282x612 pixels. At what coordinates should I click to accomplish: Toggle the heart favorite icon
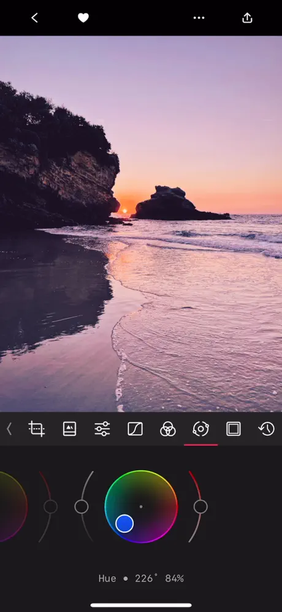click(x=83, y=18)
